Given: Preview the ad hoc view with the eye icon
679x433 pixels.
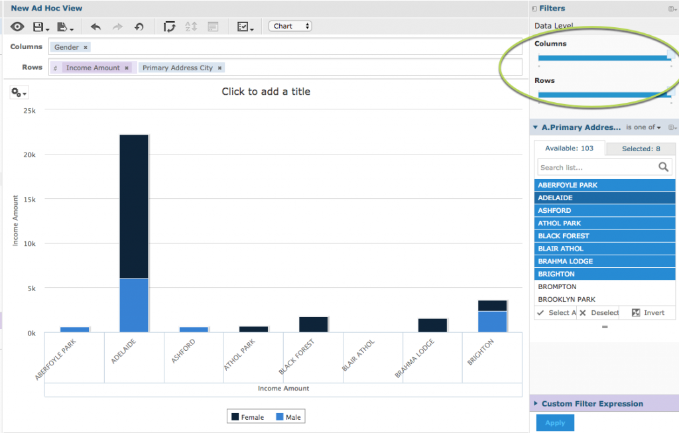Looking at the screenshot, I should (x=18, y=26).
